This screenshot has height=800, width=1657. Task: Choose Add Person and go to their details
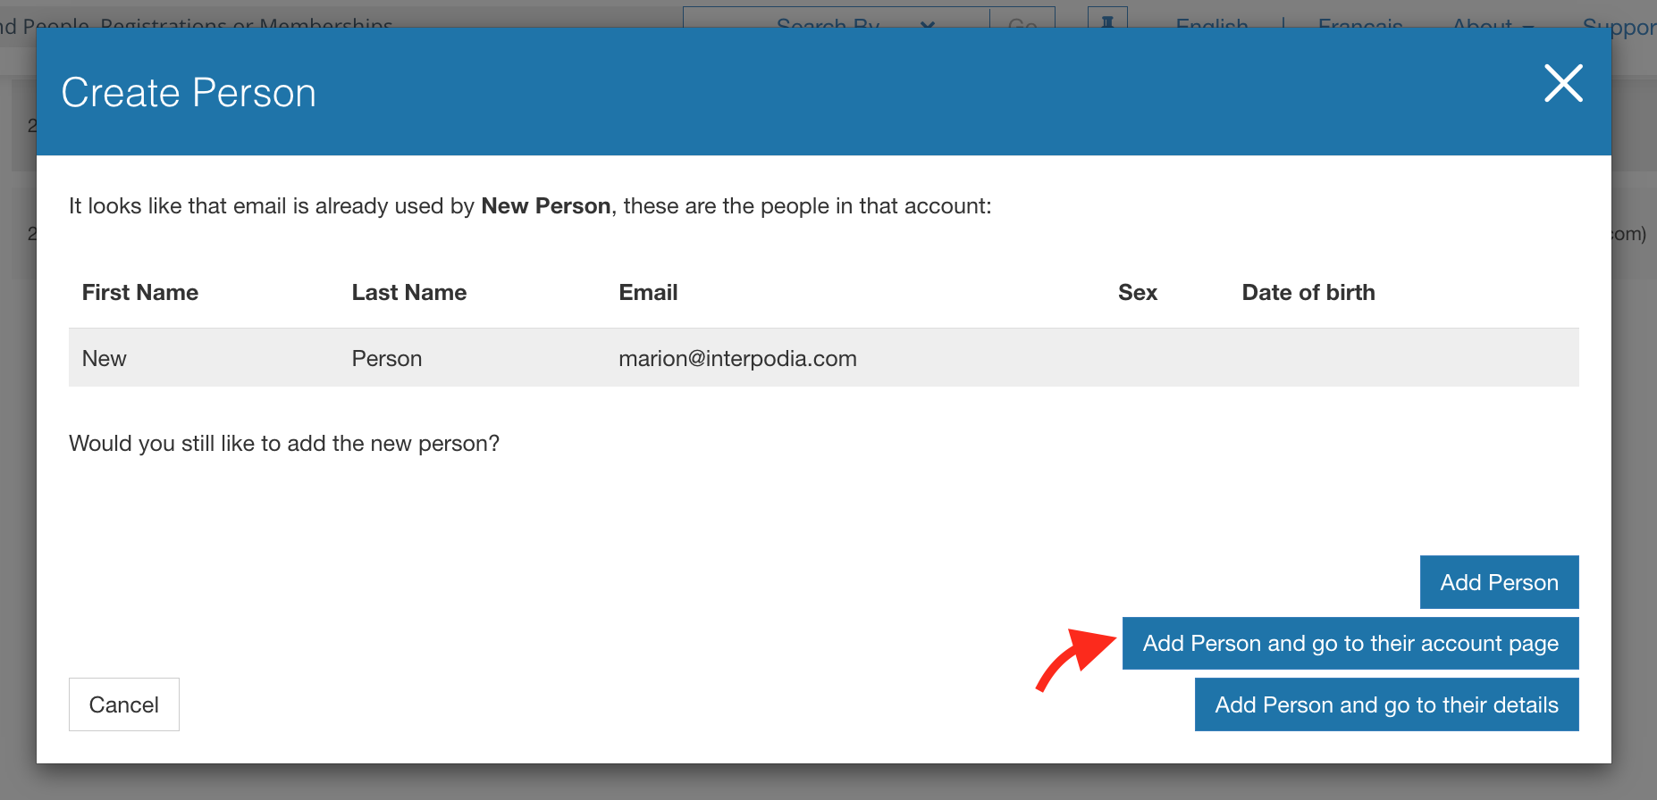[x=1386, y=704]
